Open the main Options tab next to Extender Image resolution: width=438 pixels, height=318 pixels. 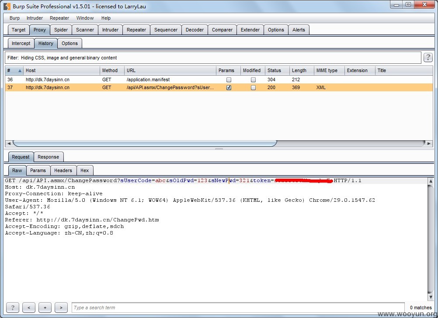(276, 30)
